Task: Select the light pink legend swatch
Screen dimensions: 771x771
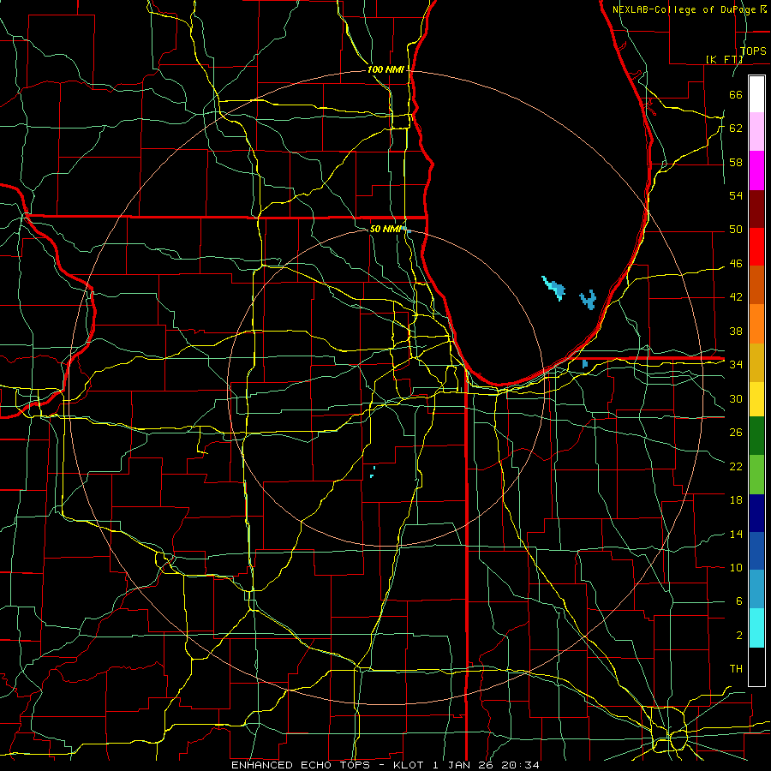Action: click(x=756, y=132)
